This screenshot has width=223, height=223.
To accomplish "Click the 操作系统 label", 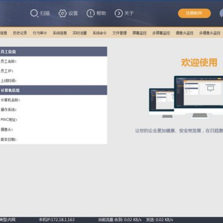I will tap(9, 110).
